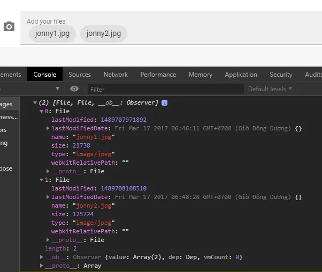Open the Application tab

pos(241,75)
